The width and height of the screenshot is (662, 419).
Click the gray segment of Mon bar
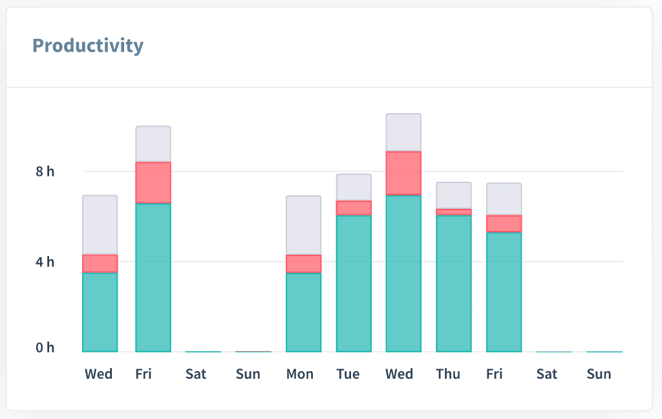[x=303, y=225]
